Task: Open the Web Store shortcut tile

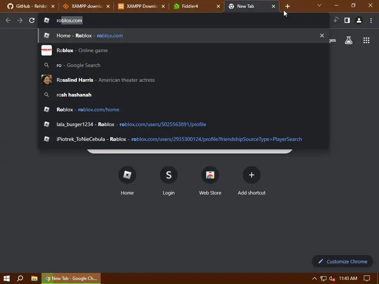Action: tap(210, 180)
